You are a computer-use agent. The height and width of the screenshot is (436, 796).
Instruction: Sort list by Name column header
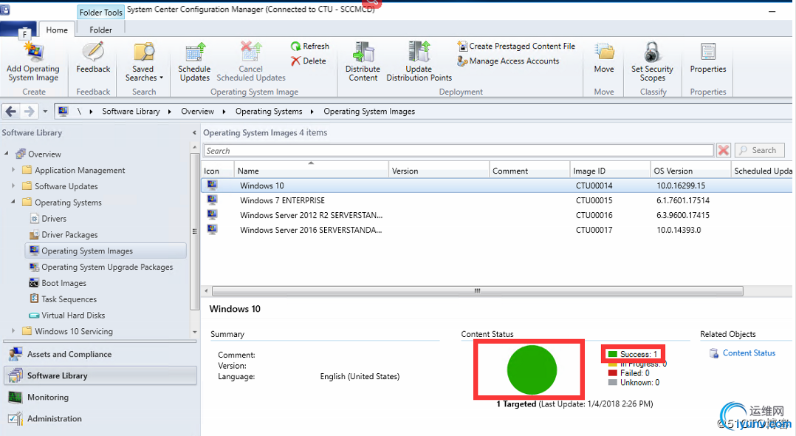(311, 171)
